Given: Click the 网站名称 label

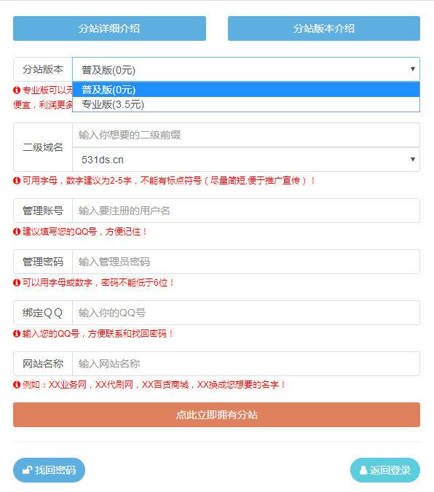Looking at the screenshot, I should [43, 364].
